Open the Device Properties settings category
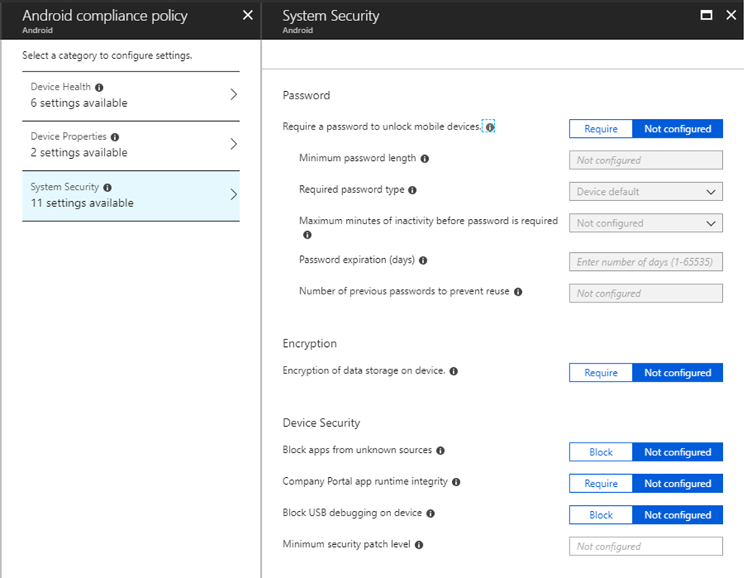The height and width of the screenshot is (578, 747). pos(131,144)
